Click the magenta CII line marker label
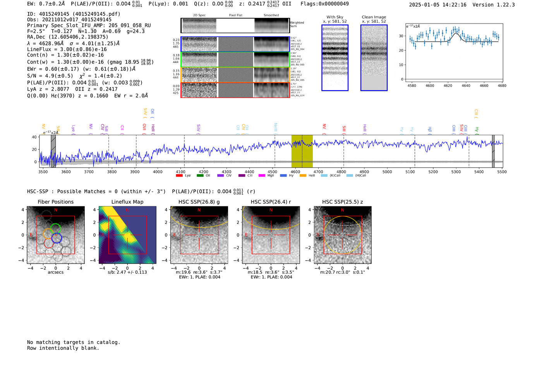 (122, 129)
